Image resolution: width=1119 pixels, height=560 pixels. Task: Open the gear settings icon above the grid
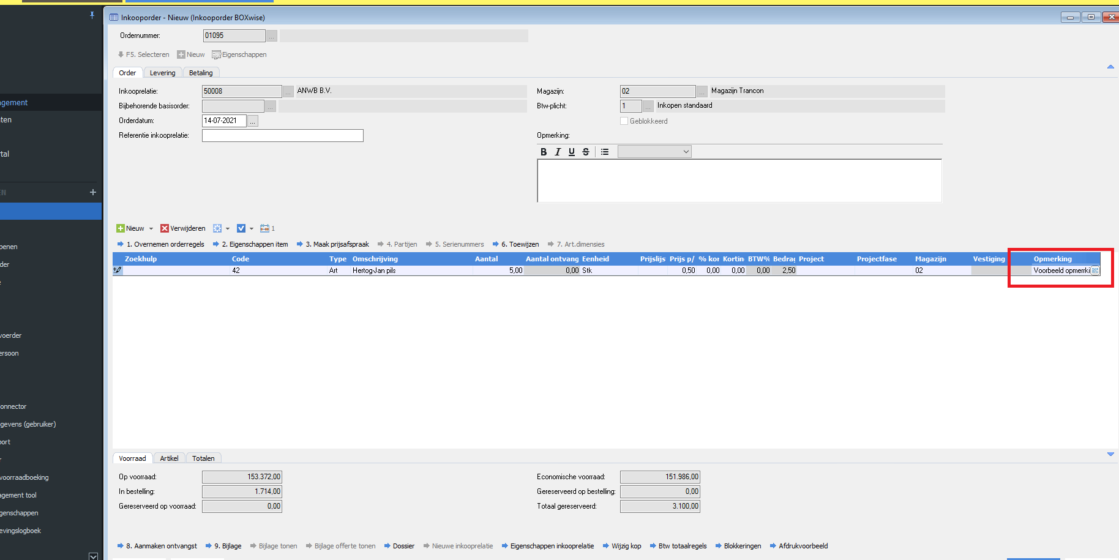coord(217,228)
